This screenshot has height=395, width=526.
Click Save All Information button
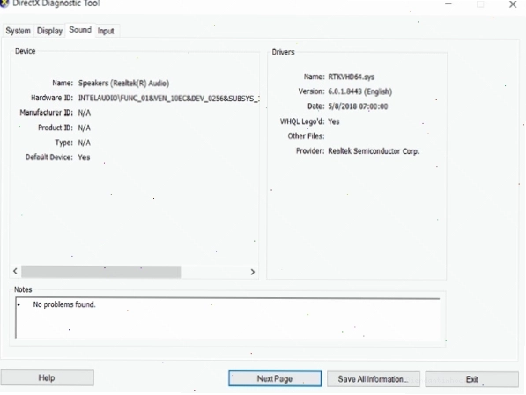[x=373, y=379]
